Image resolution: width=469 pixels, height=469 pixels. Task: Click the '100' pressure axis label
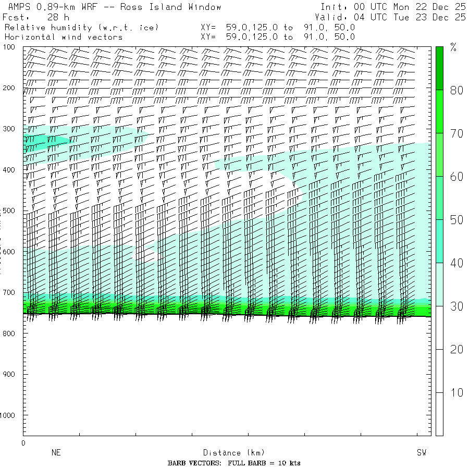(9, 47)
